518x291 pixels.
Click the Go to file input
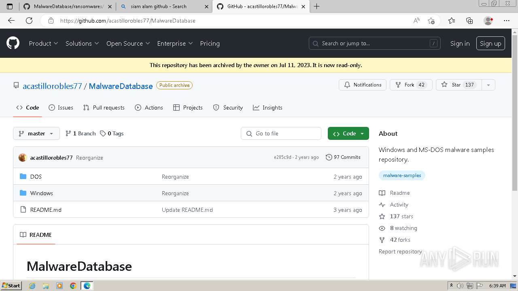(x=281, y=133)
